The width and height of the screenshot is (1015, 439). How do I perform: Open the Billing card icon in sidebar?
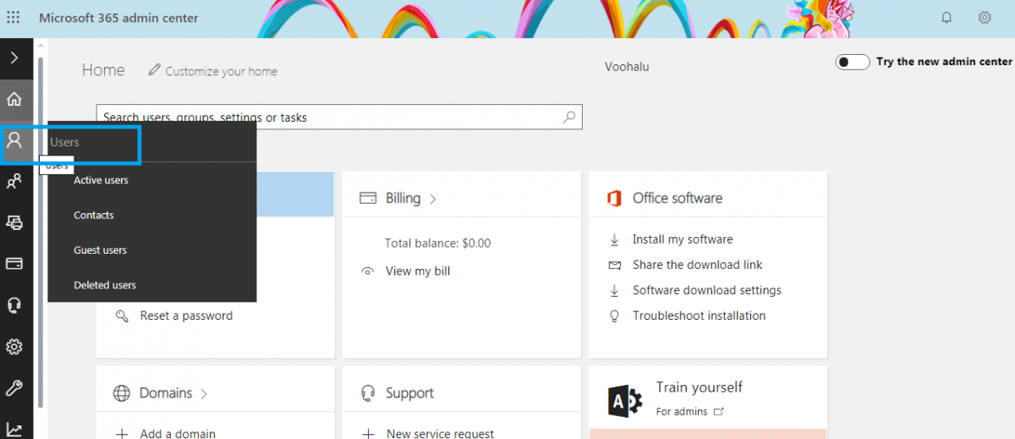click(14, 263)
